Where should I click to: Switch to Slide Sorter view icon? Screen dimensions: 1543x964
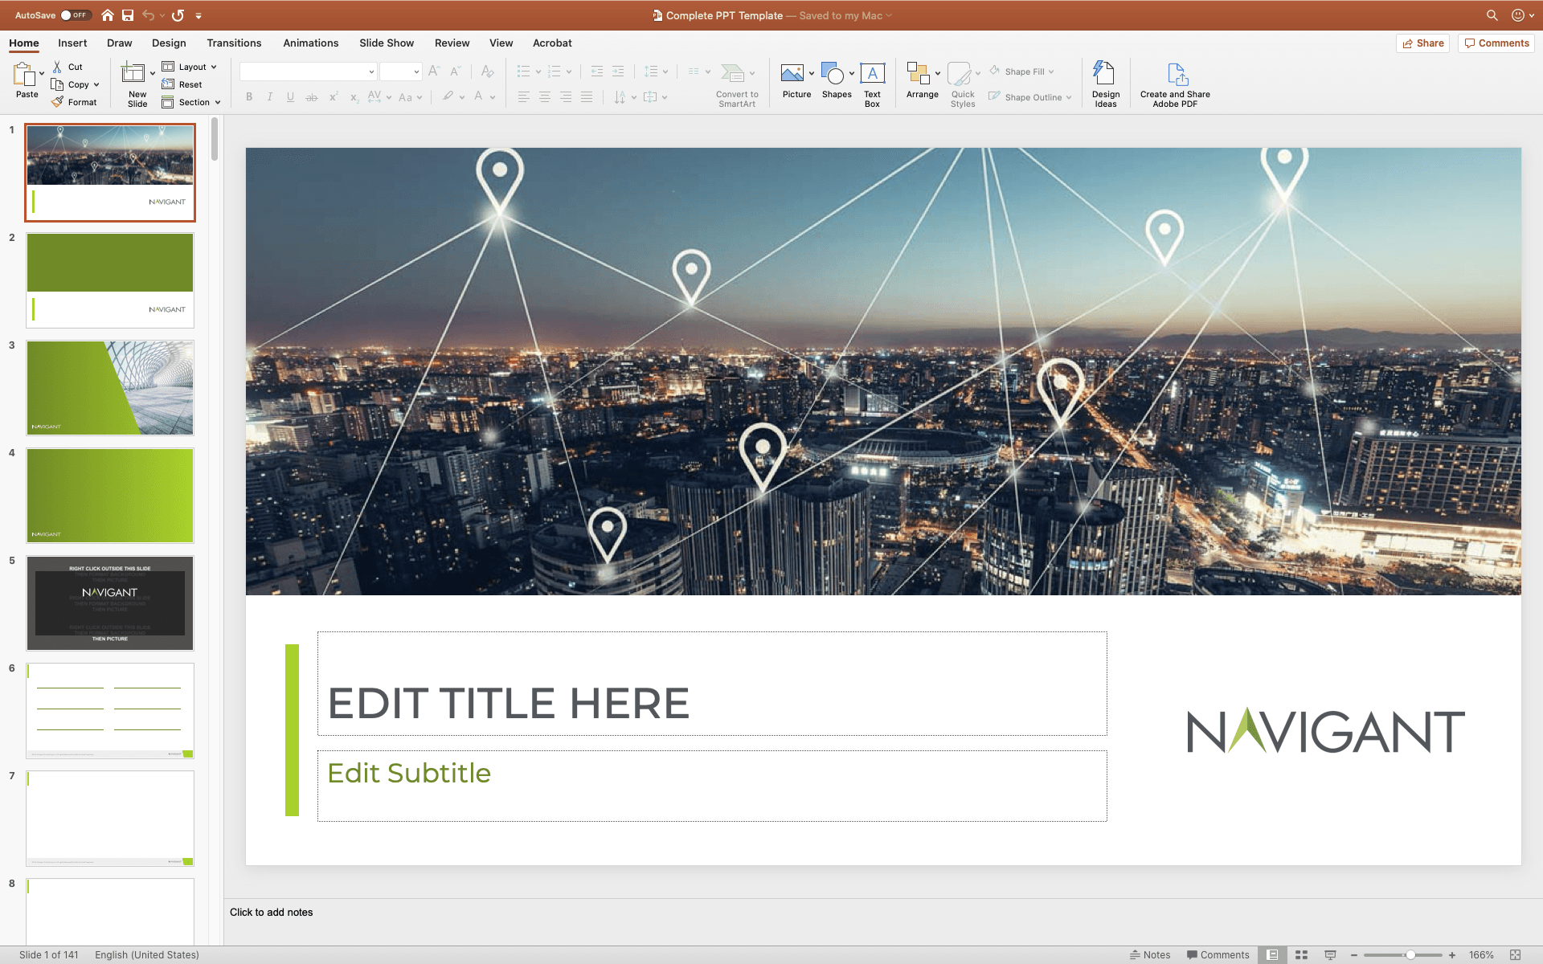(x=1301, y=955)
